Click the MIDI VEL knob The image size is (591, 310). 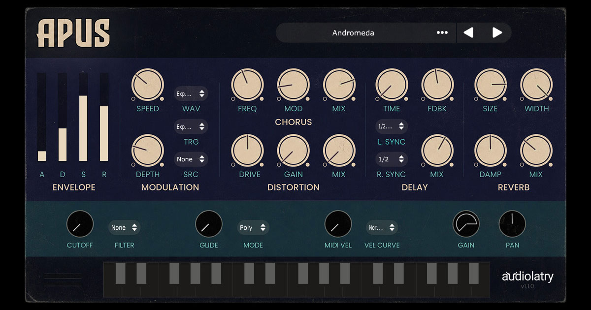(x=338, y=224)
